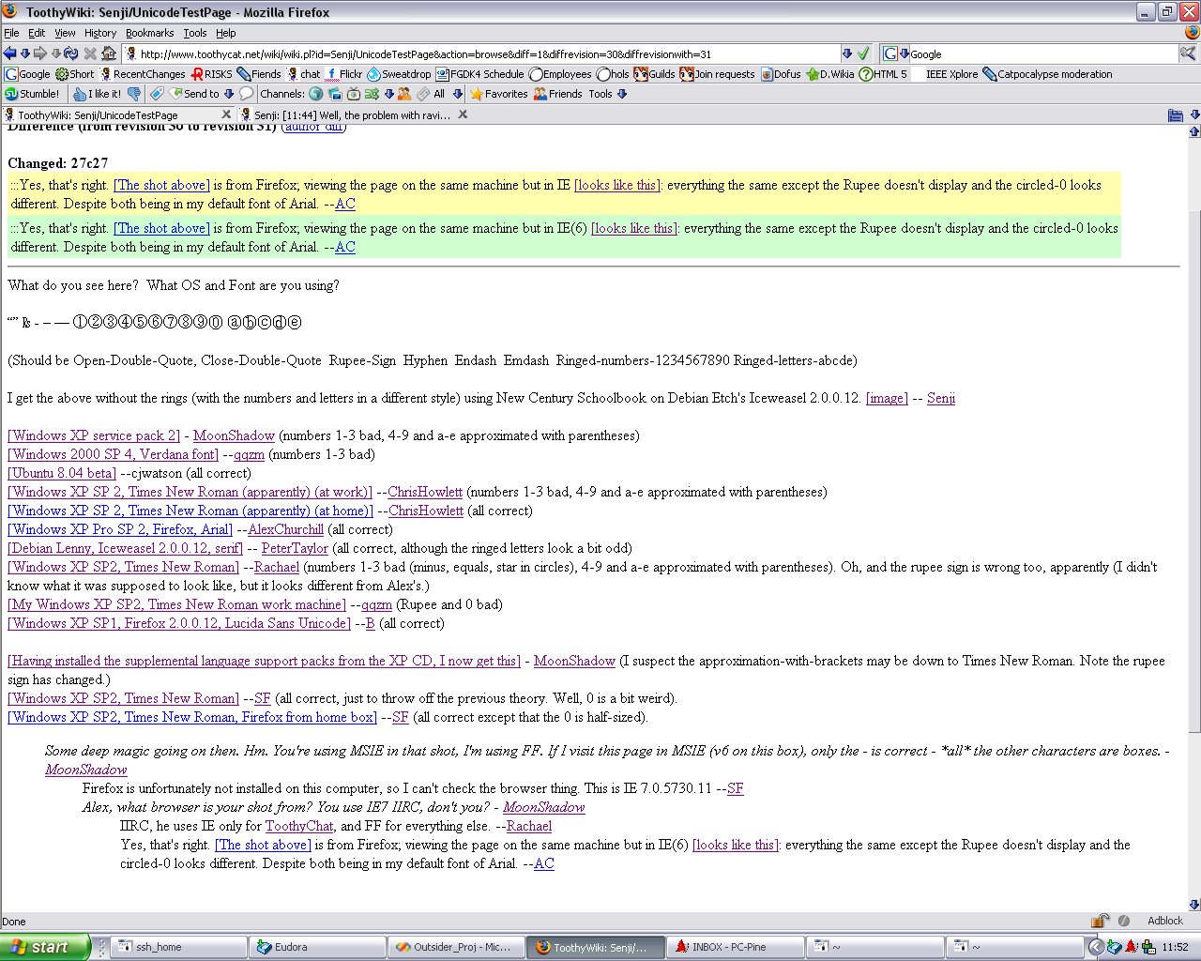Select the TV video channel icon
This screenshot has height=961, width=1201.
coord(354,94)
